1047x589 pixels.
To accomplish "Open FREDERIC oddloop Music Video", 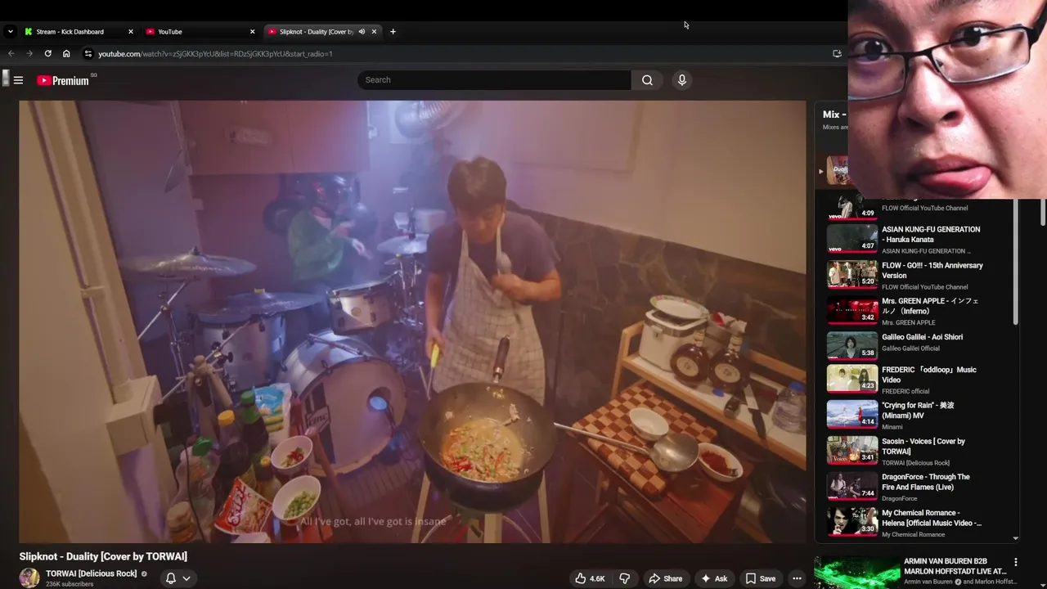I will click(929, 375).
